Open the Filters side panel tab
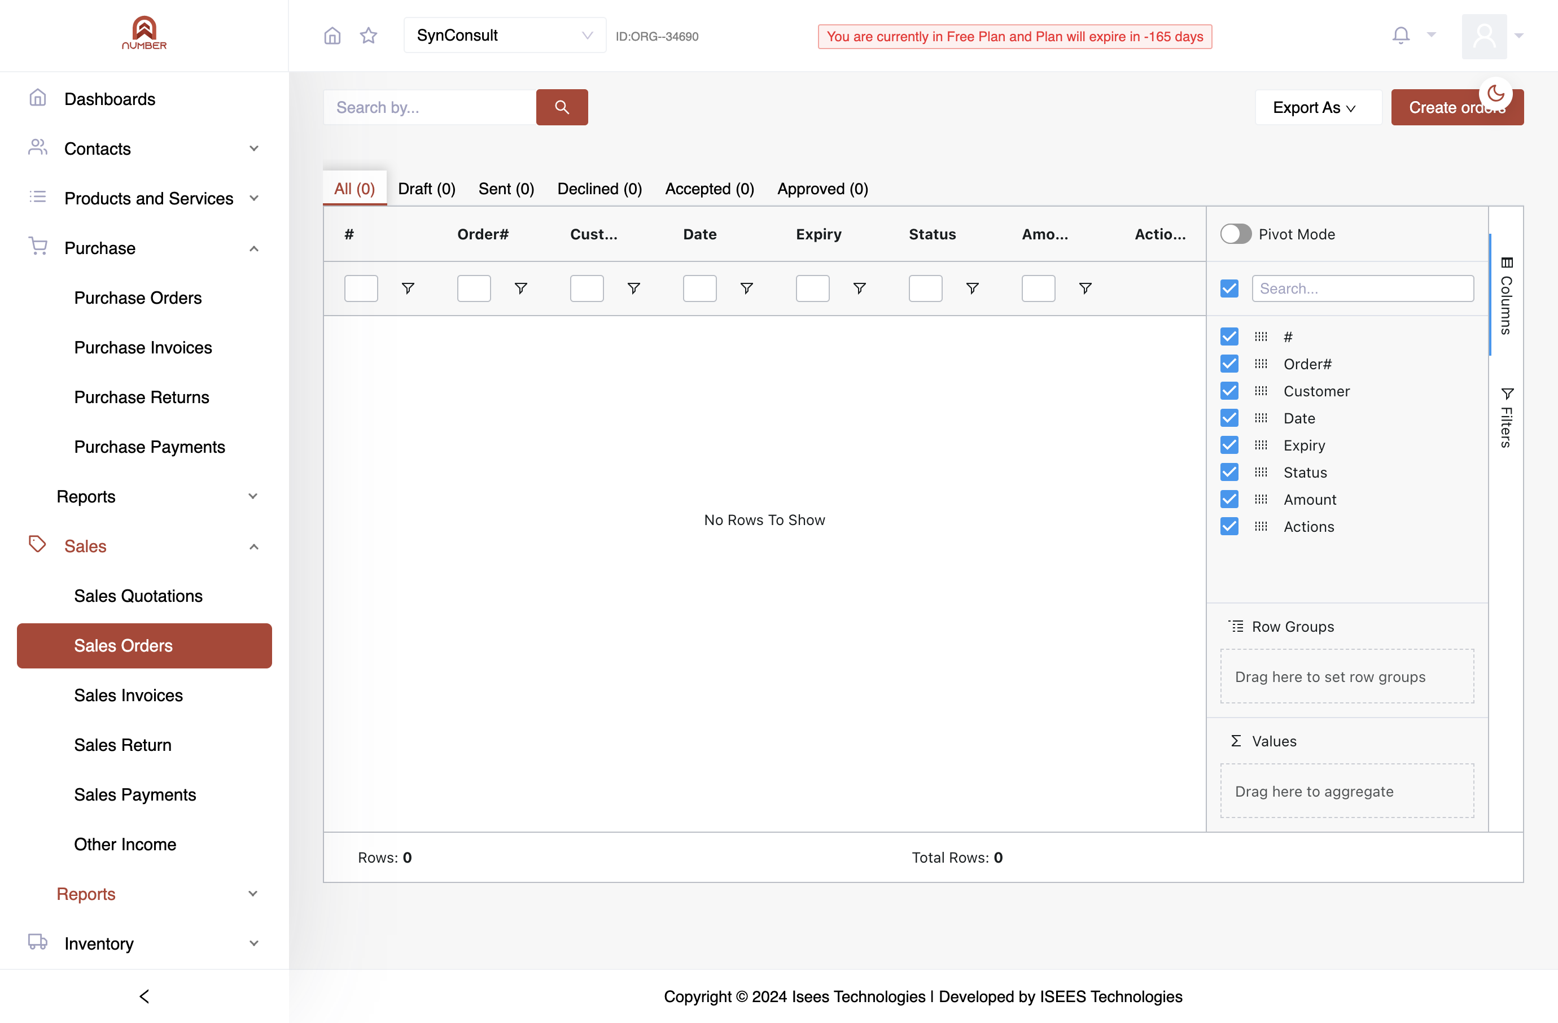The image size is (1558, 1023). pos(1506,418)
